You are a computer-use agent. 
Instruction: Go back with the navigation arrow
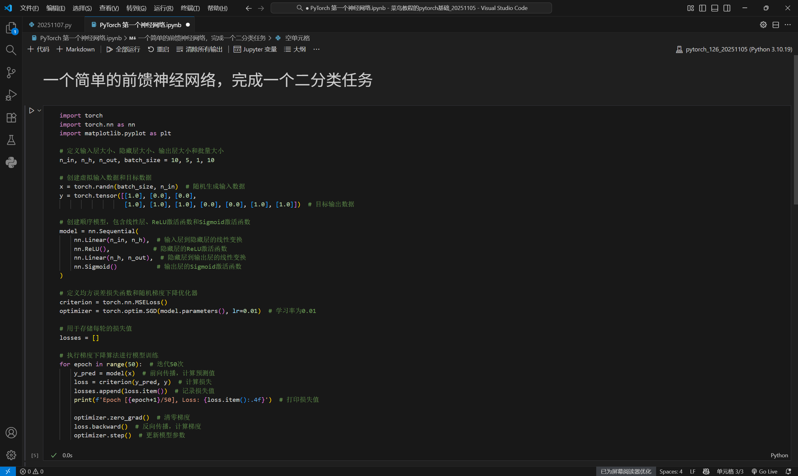click(x=248, y=8)
